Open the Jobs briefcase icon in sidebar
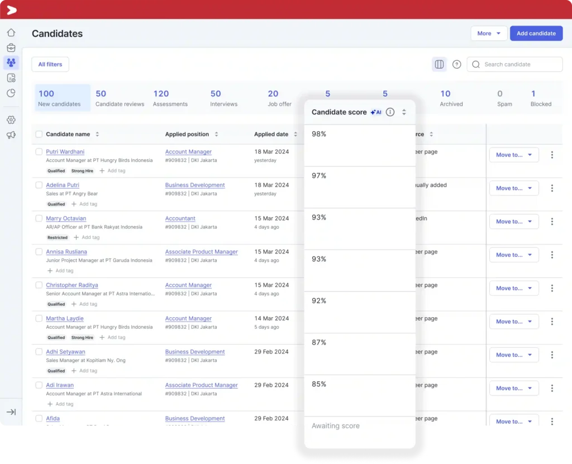Screen dimensions: 572x464 click(x=11, y=48)
